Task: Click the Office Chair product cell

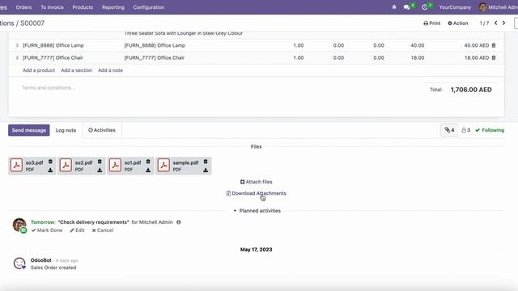Action: coord(53,57)
